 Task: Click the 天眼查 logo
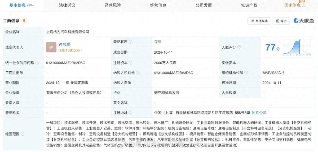pos(304,21)
